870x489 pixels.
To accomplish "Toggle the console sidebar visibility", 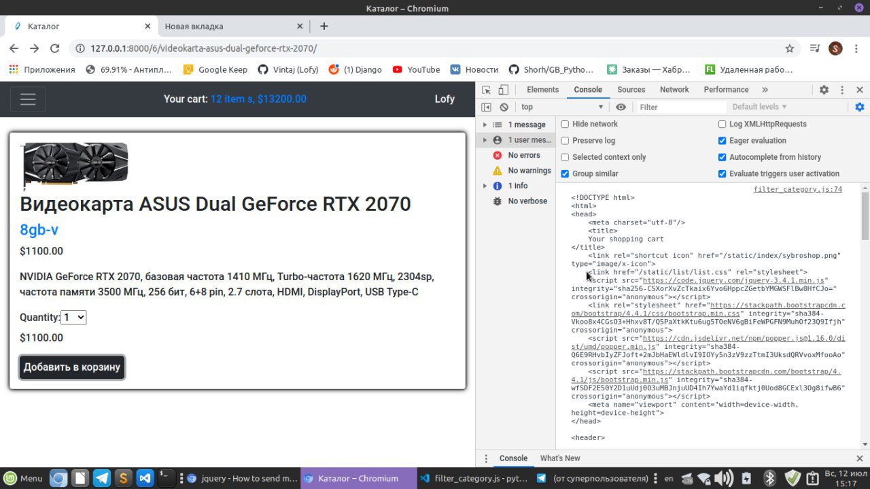I will [486, 107].
